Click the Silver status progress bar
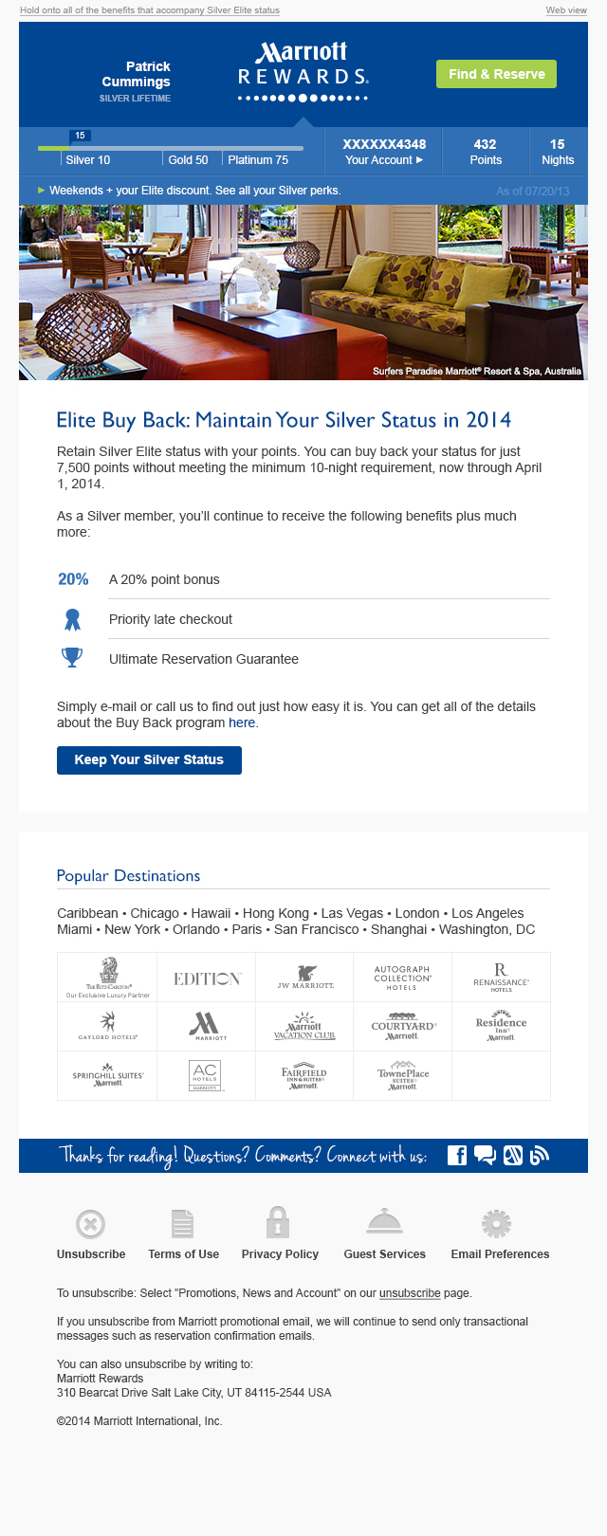The height and width of the screenshot is (1536, 607). click(171, 148)
